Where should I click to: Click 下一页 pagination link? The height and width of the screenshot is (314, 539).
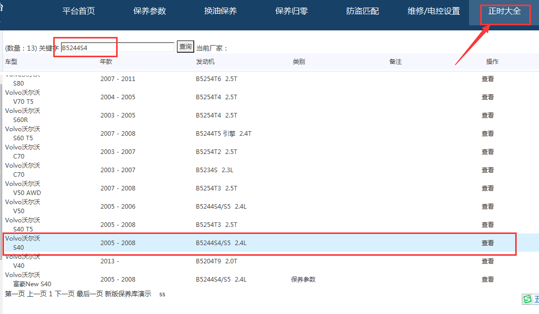tap(64, 294)
